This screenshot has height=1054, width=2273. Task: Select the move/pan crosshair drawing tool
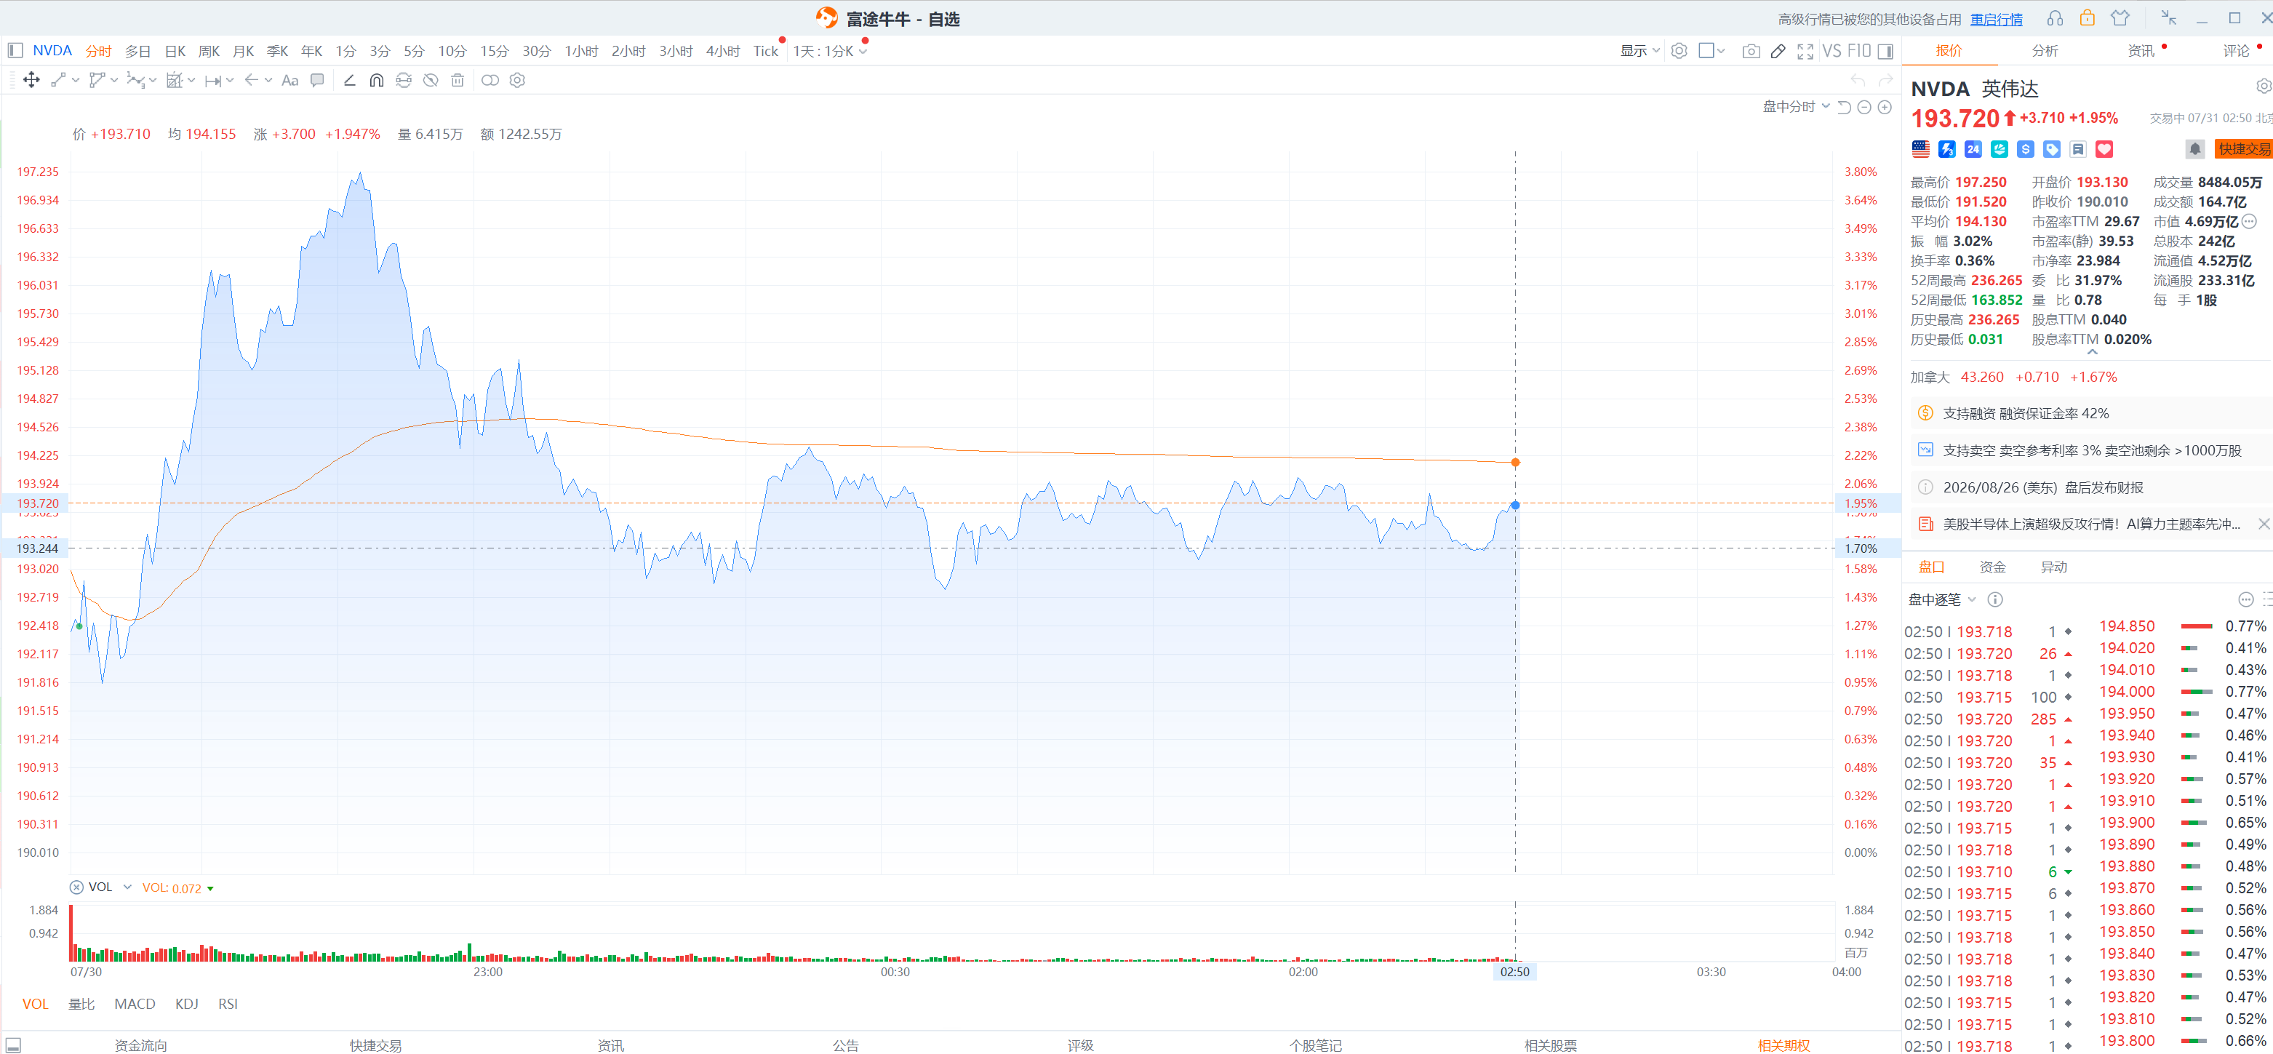tap(31, 80)
